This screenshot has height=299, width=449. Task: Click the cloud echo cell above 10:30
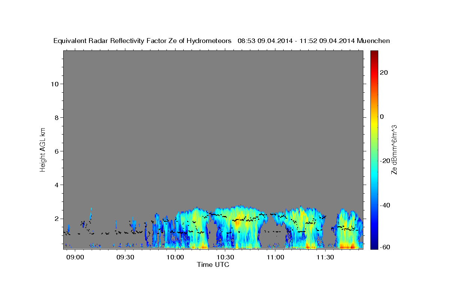coord(239,227)
